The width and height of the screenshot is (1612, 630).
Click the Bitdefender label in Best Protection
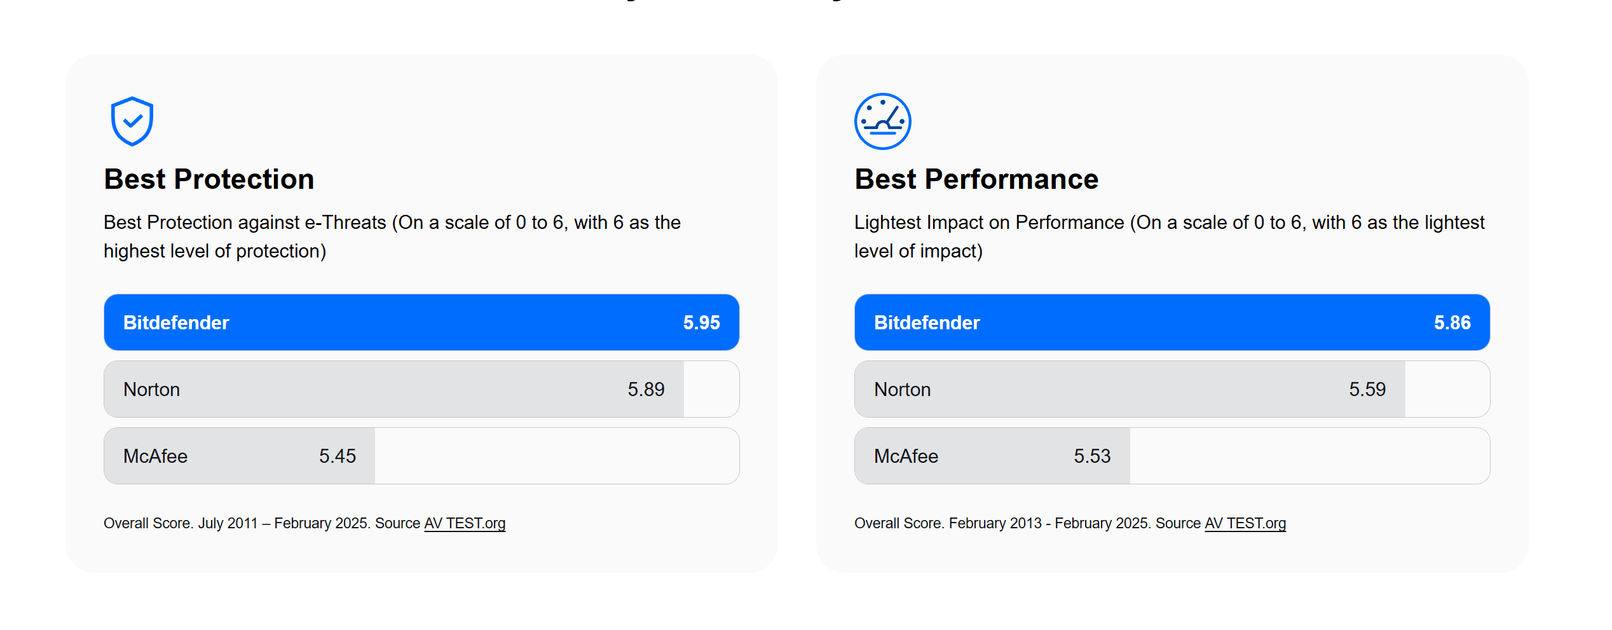(x=176, y=323)
